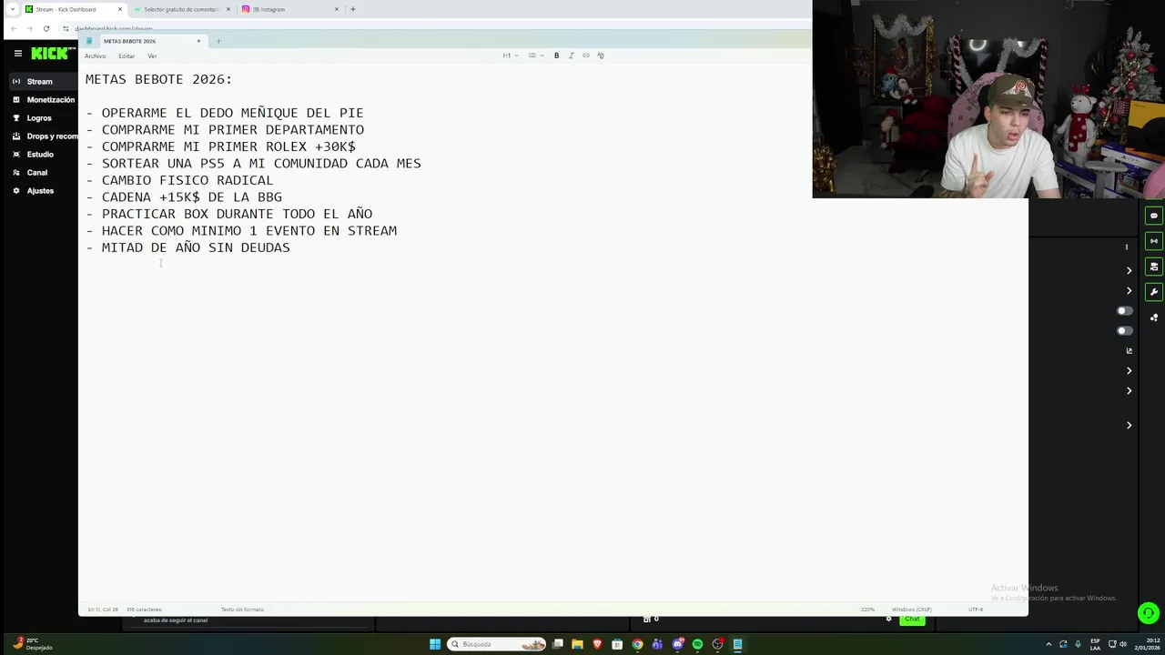Insert a link using Notepad toolbar
Viewport: 1165px width, 655px height.
pos(585,55)
